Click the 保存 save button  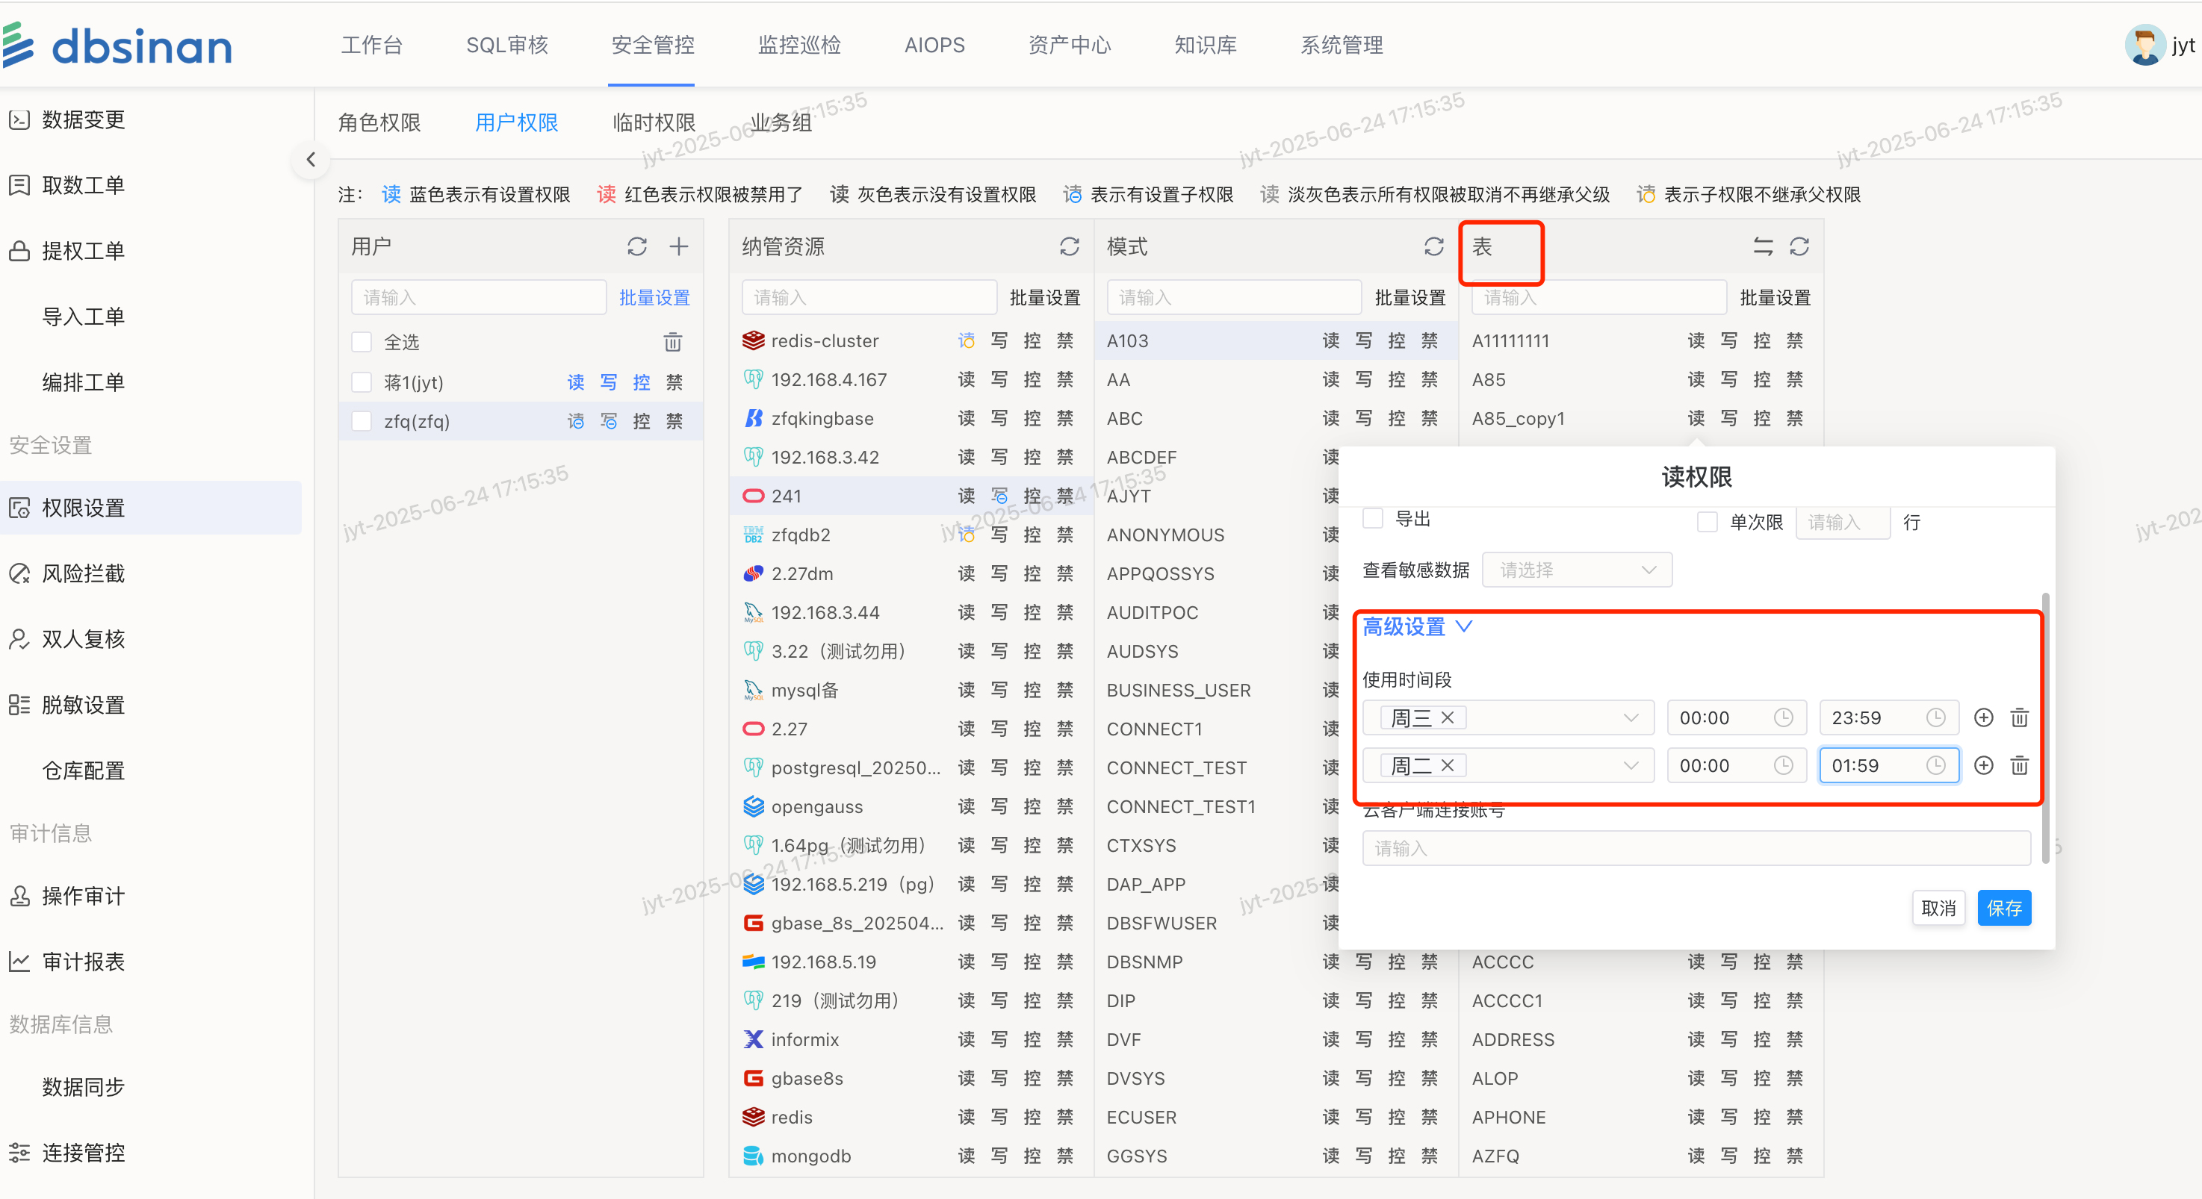coord(2003,908)
